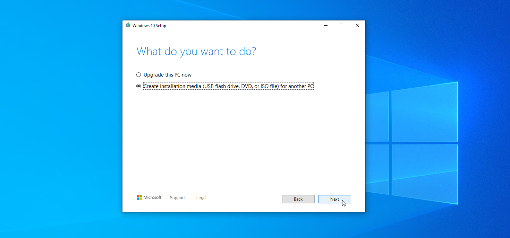Click the setup flag icon before the window title
This screenshot has height=238, width=510.
128,25
